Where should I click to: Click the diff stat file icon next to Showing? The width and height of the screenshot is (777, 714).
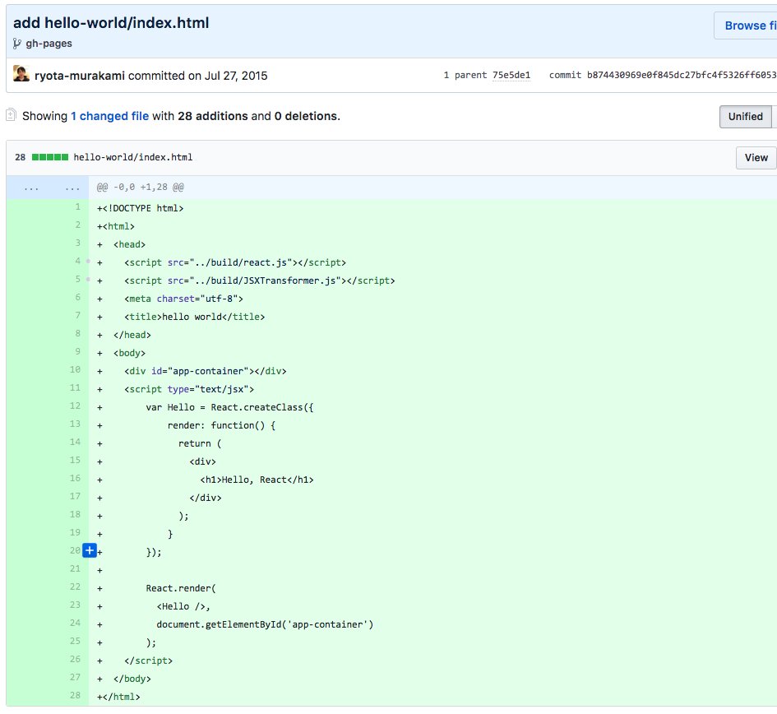click(11, 115)
